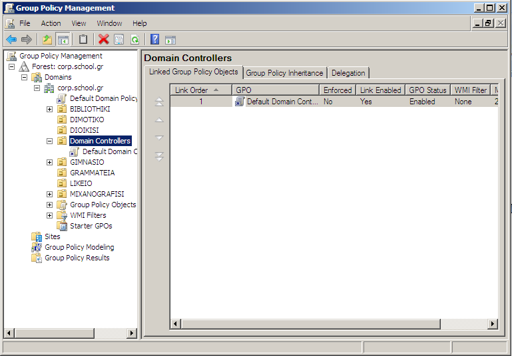
Task: Open the Properties toolbar icon
Action: 119,40
